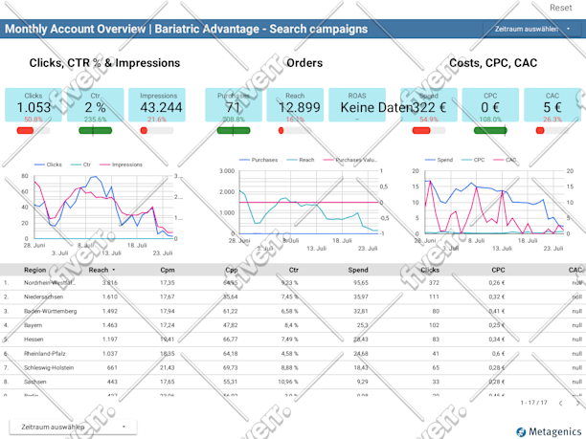Click the Reach column sort arrow
The height and width of the screenshot is (439, 586).
coord(114,270)
